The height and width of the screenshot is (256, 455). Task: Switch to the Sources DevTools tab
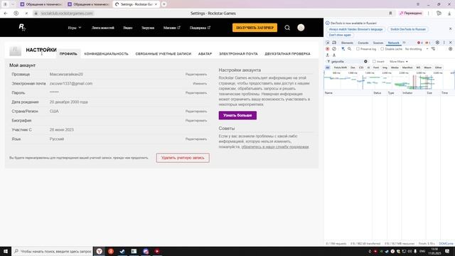click(378, 43)
